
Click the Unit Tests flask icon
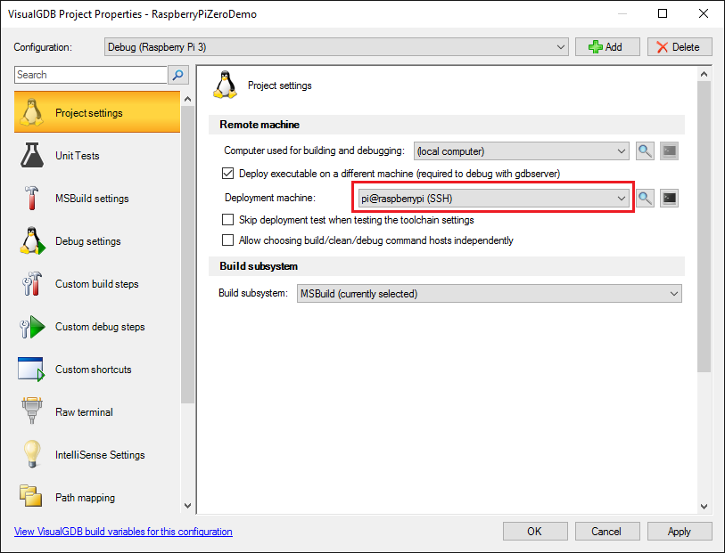coord(31,155)
